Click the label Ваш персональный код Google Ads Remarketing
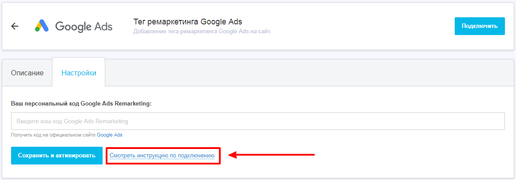 [x=81, y=103]
